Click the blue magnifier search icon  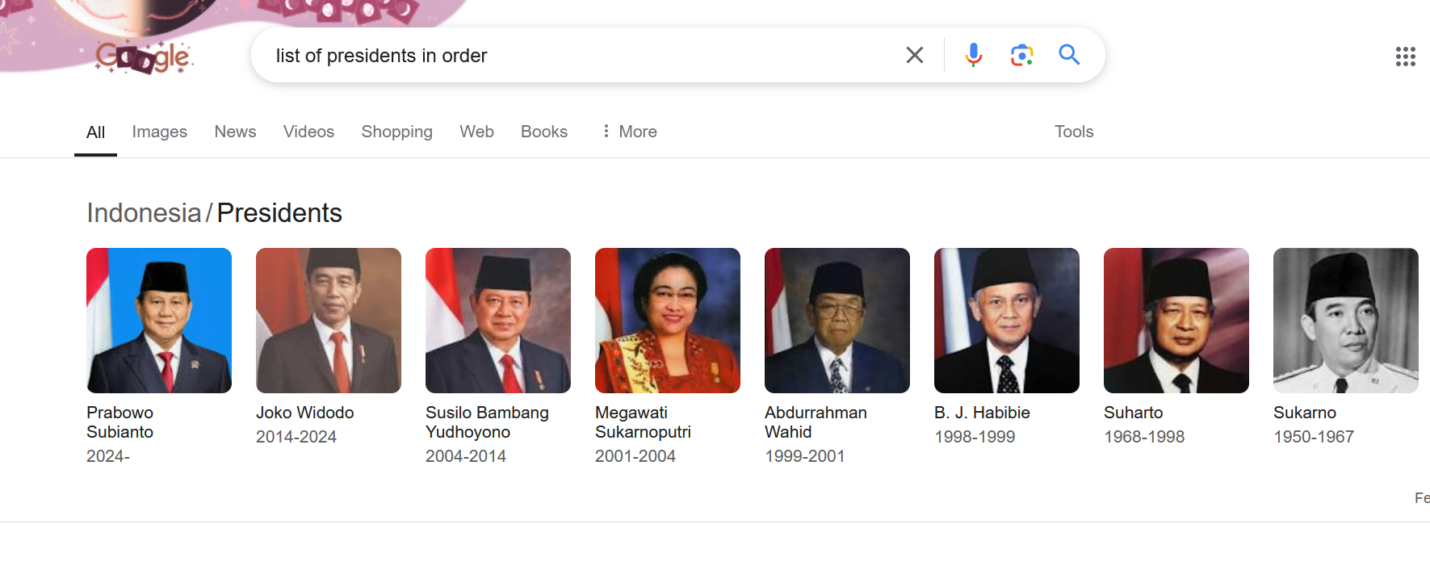pos(1069,55)
